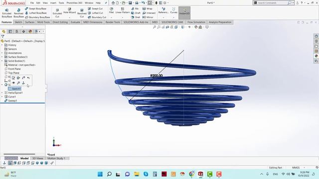319x179 pixels.
Task: Click the Intersect feature
Action: coord(149,13)
